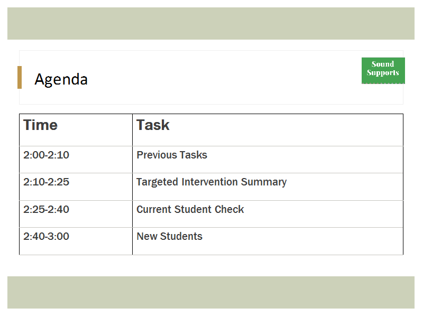Click the bottom sage green banner

(211, 293)
